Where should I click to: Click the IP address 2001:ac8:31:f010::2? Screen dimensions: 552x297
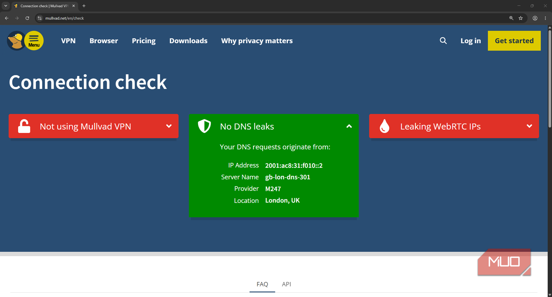pyautogui.click(x=294, y=165)
